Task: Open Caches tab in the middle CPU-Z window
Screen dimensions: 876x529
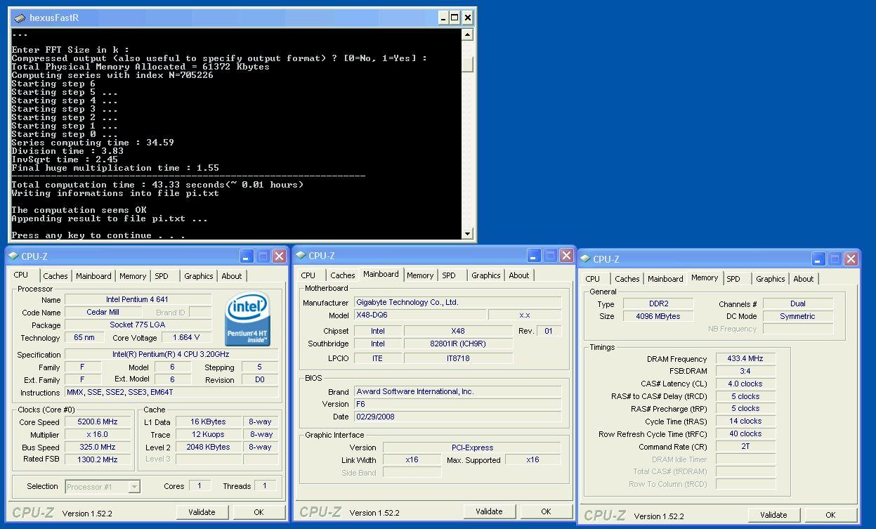Action: coord(343,275)
